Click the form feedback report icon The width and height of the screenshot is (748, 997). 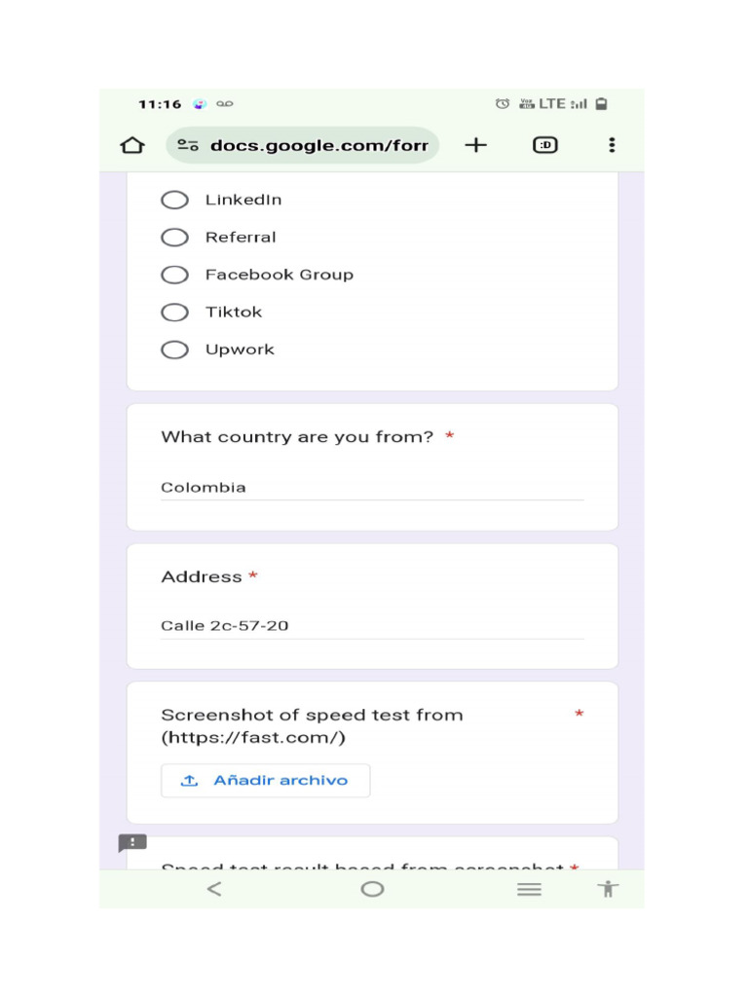(x=132, y=843)
